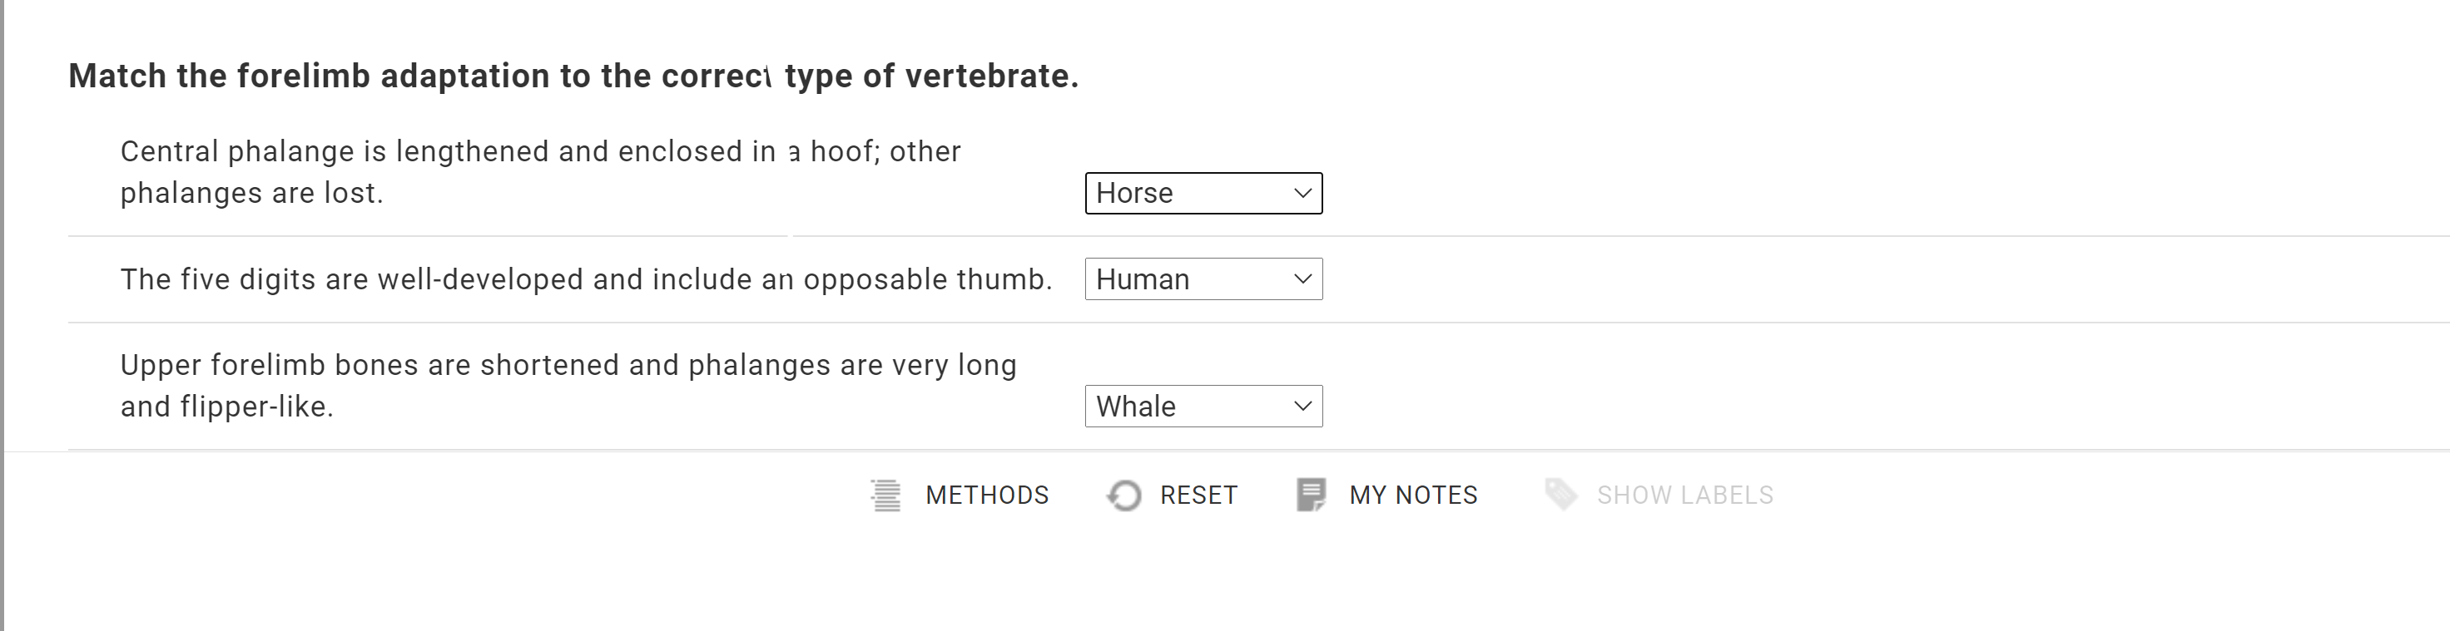Screen dimensions: 2450x631
Task: Click the Methods list icon
Action: (x=885, y=495)
